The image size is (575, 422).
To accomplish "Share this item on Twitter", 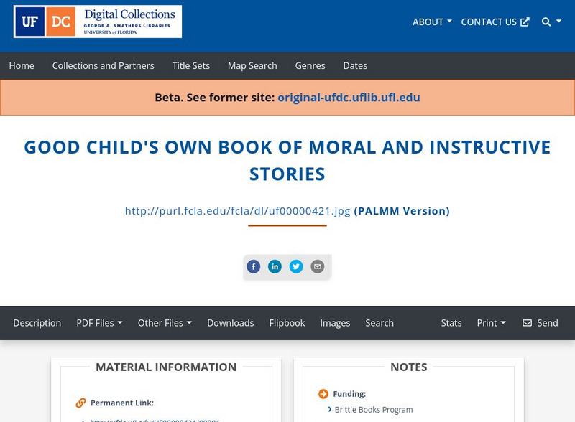I will 296,266.
